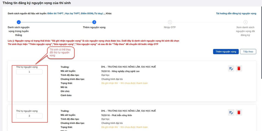The width and height of the screenshot is (262, 131).
Task: Go to Nhập OTP step label
Action: tap(170, 28)
